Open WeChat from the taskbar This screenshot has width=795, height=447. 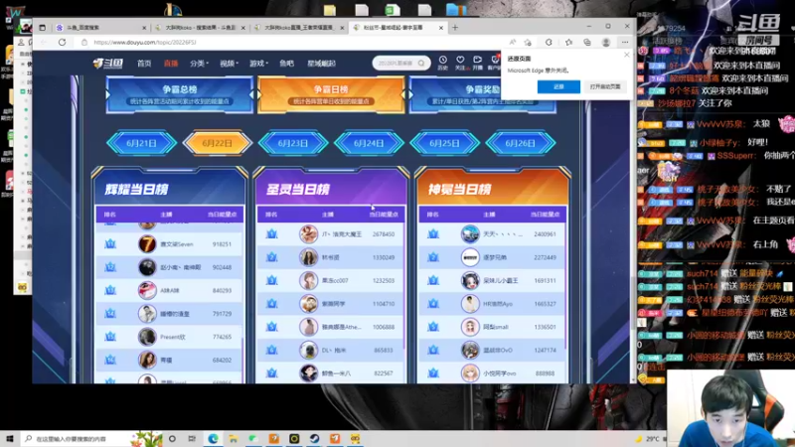pos(253,439)
